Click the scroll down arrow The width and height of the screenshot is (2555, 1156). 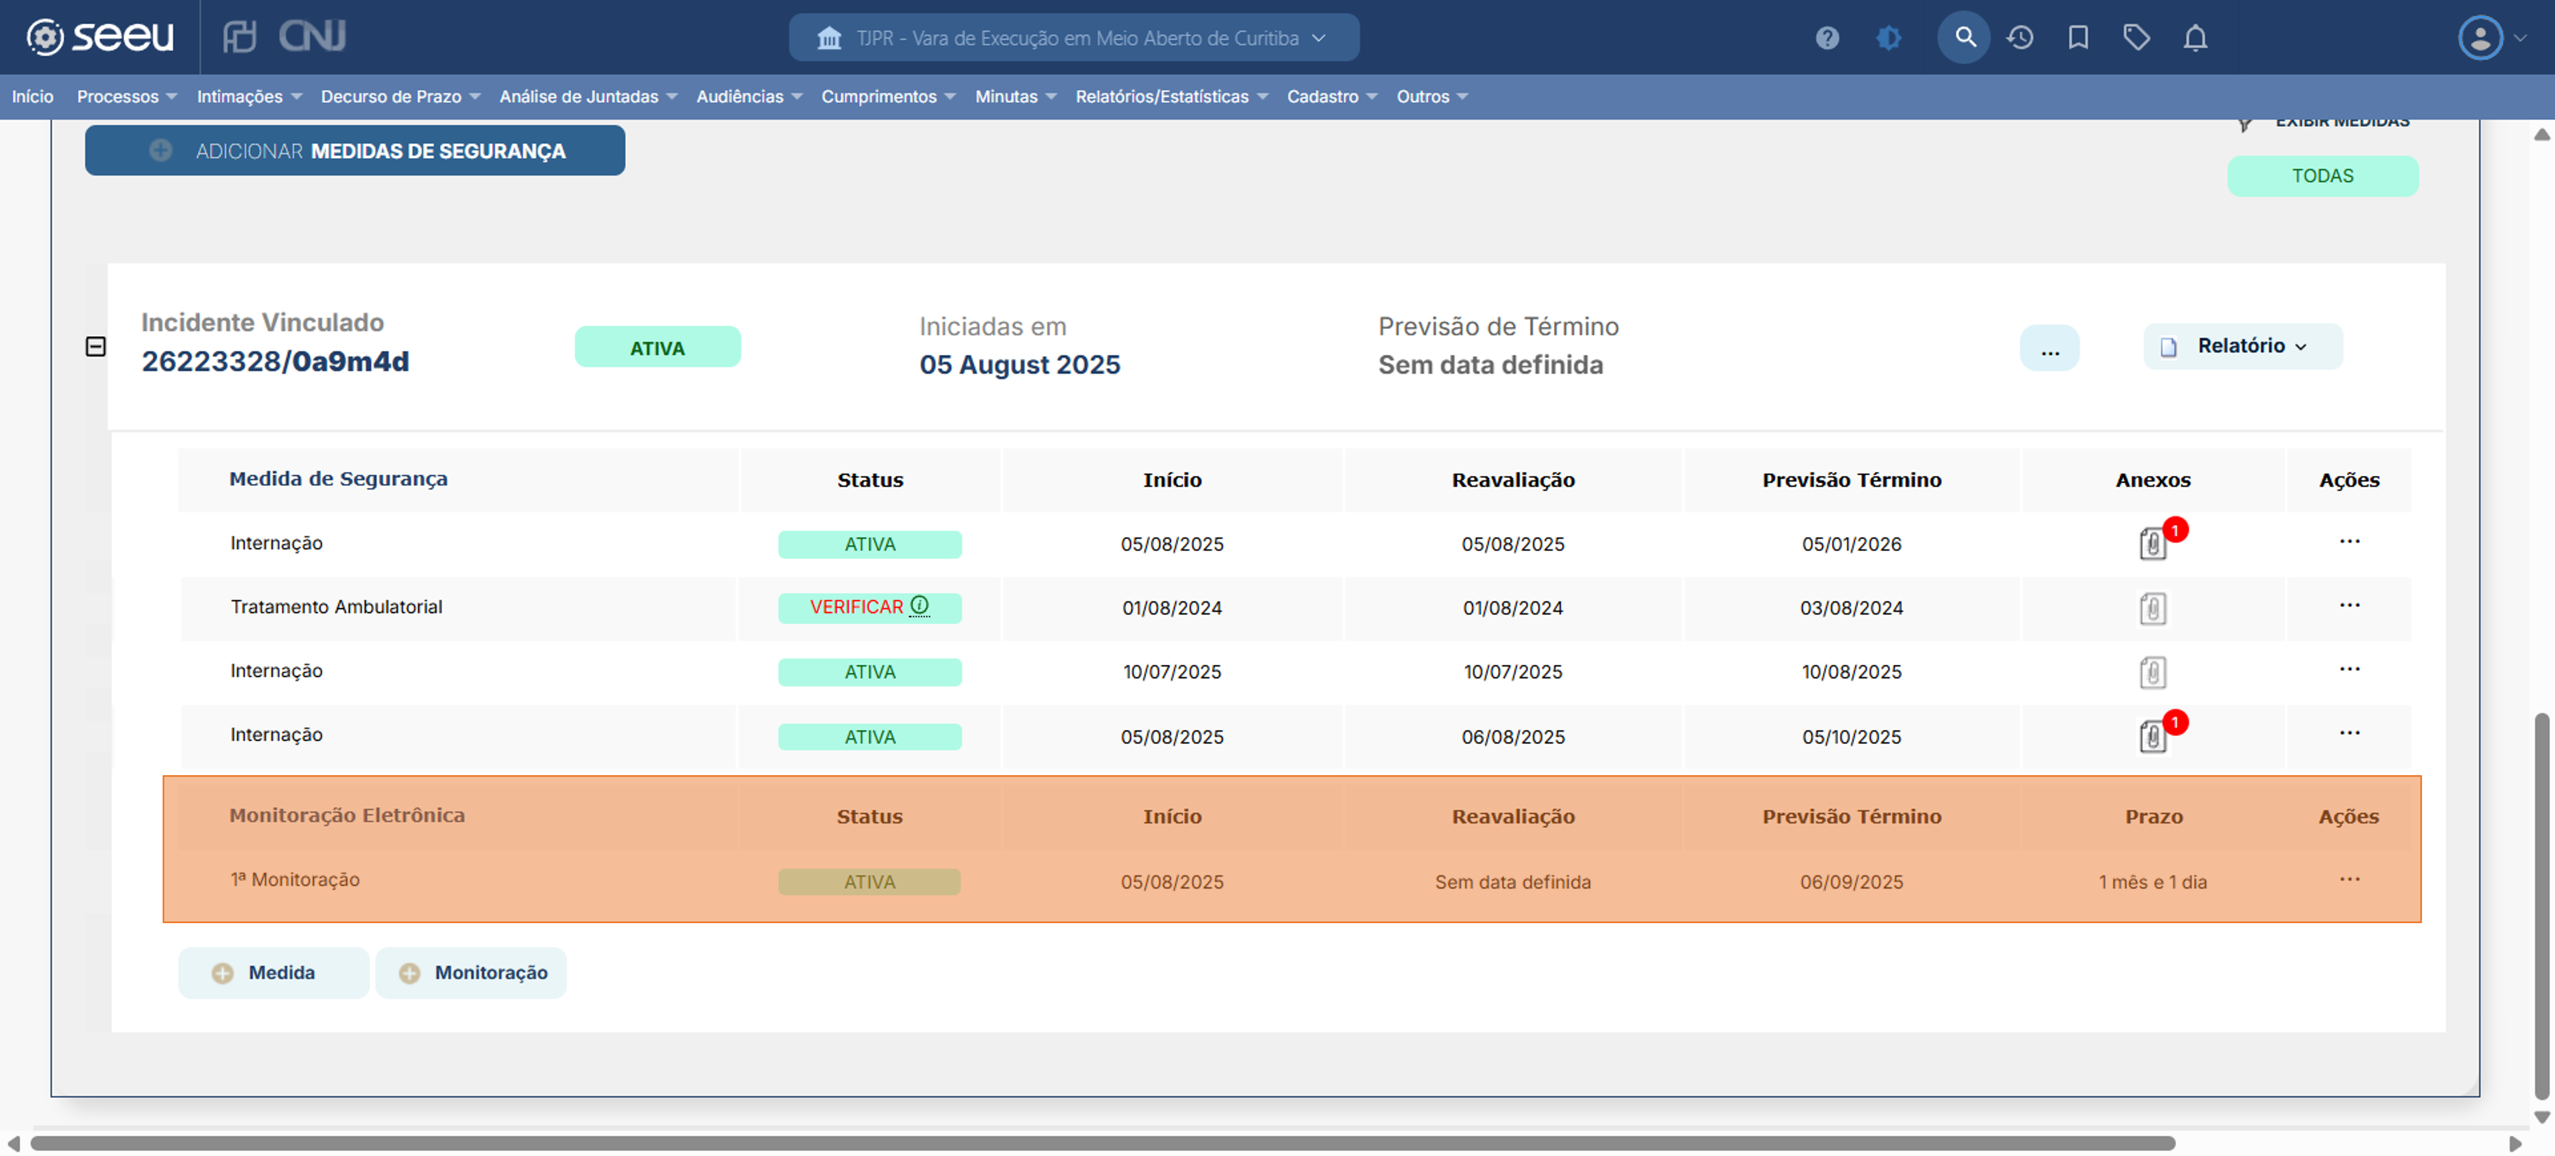coord(2541,1118)
